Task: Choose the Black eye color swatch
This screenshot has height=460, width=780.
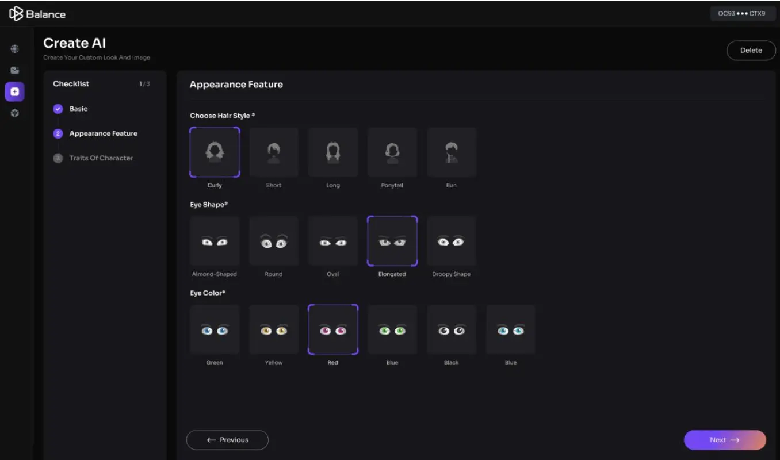Action: pyautogui.click(x=452, y=330)
